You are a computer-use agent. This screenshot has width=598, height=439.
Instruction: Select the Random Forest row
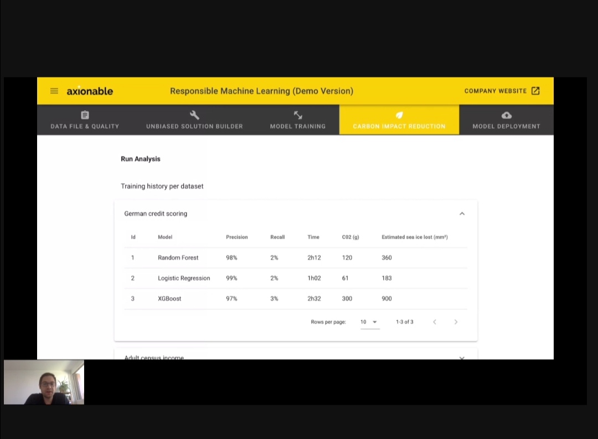pyautogui.click(x=296, y=258)
